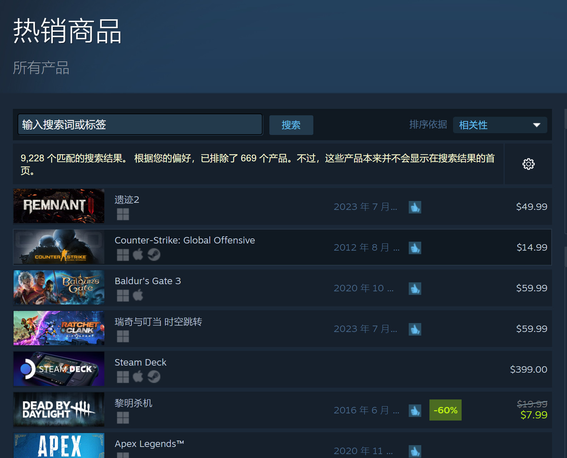Click the SteamOS platform icon for Counter-Strike
The width and height of the screenshot is (567, 458).
pyautogui.click(x=154, y=255)
